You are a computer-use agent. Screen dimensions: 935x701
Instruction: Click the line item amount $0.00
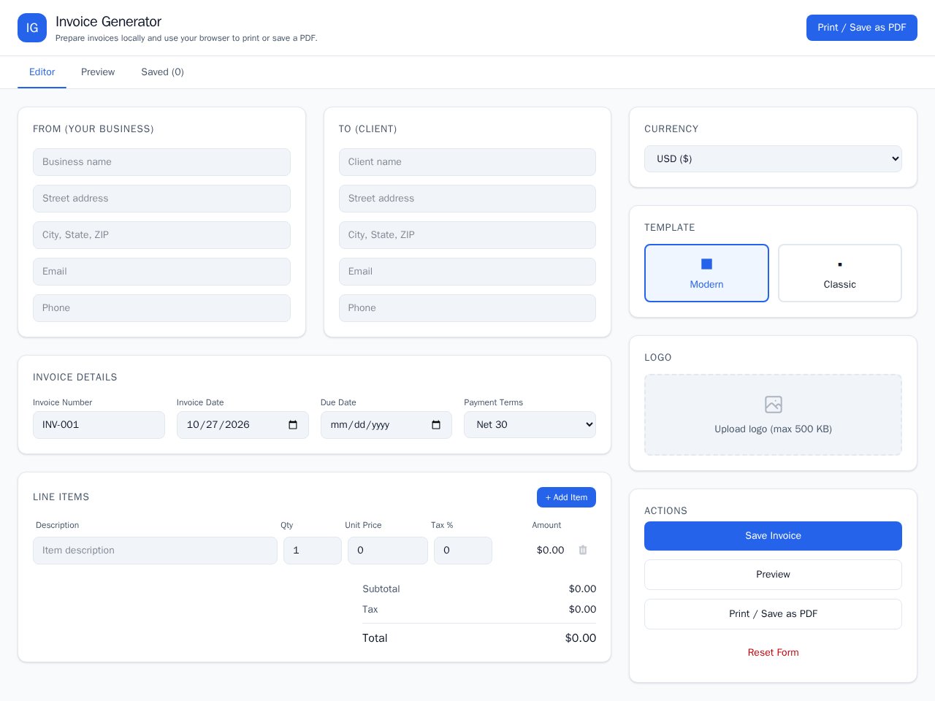tap(550, 551)
